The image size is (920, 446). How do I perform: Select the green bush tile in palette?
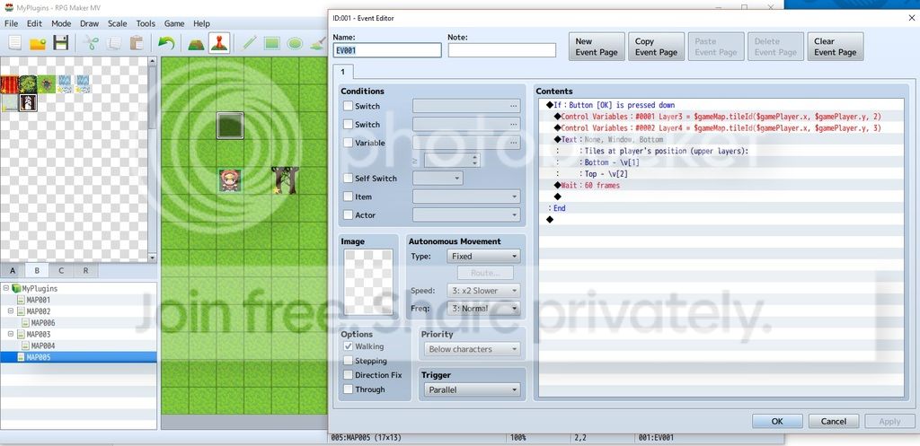coord(28,83)
